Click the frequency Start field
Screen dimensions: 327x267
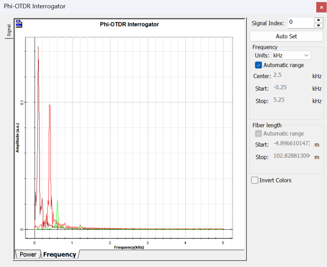[x=291, y=88]
